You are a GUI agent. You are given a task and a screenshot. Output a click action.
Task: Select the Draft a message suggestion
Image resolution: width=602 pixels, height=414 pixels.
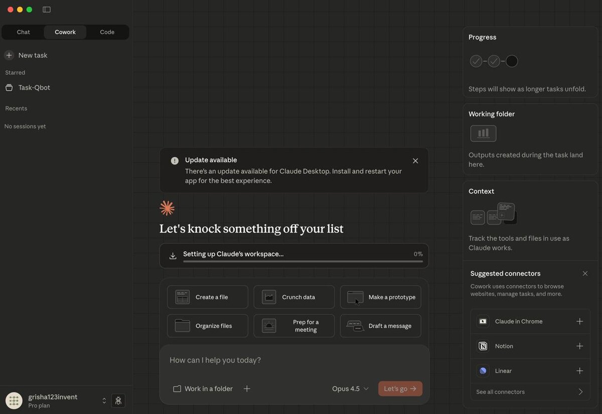coord(381,326)
